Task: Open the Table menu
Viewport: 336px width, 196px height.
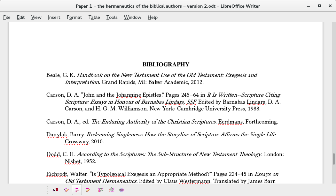Action: (x=94, y=17)
